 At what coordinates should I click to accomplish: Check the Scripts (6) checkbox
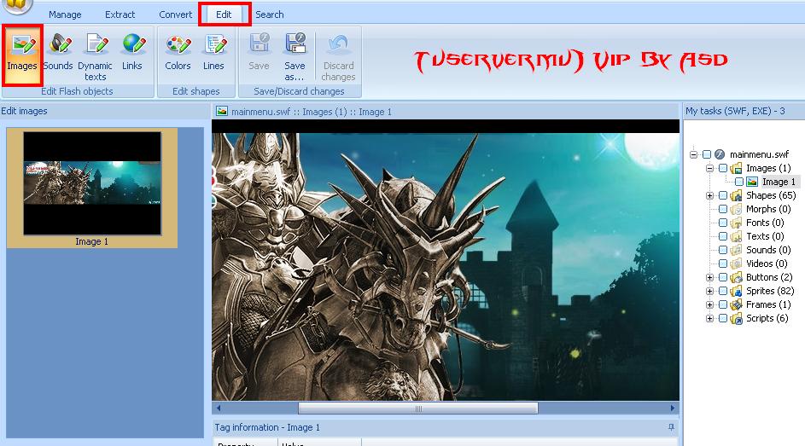(x=723, y=318)
